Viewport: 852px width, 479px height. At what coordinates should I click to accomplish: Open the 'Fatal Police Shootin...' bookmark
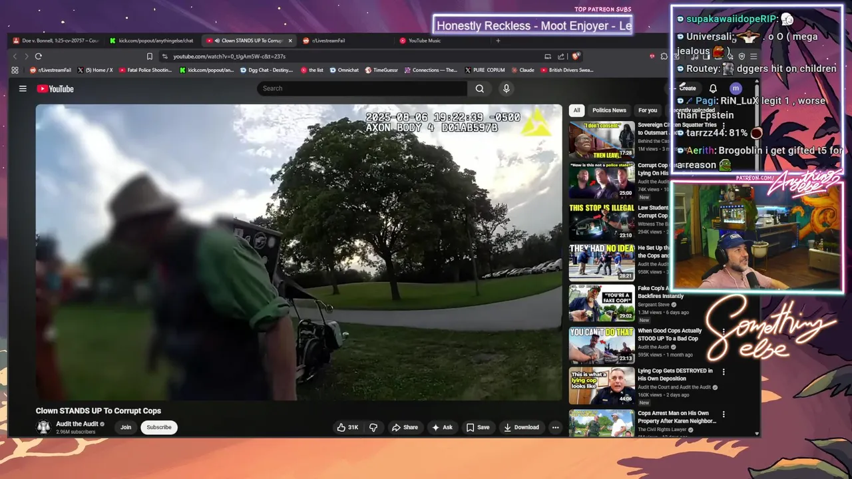tap(145, 70)
